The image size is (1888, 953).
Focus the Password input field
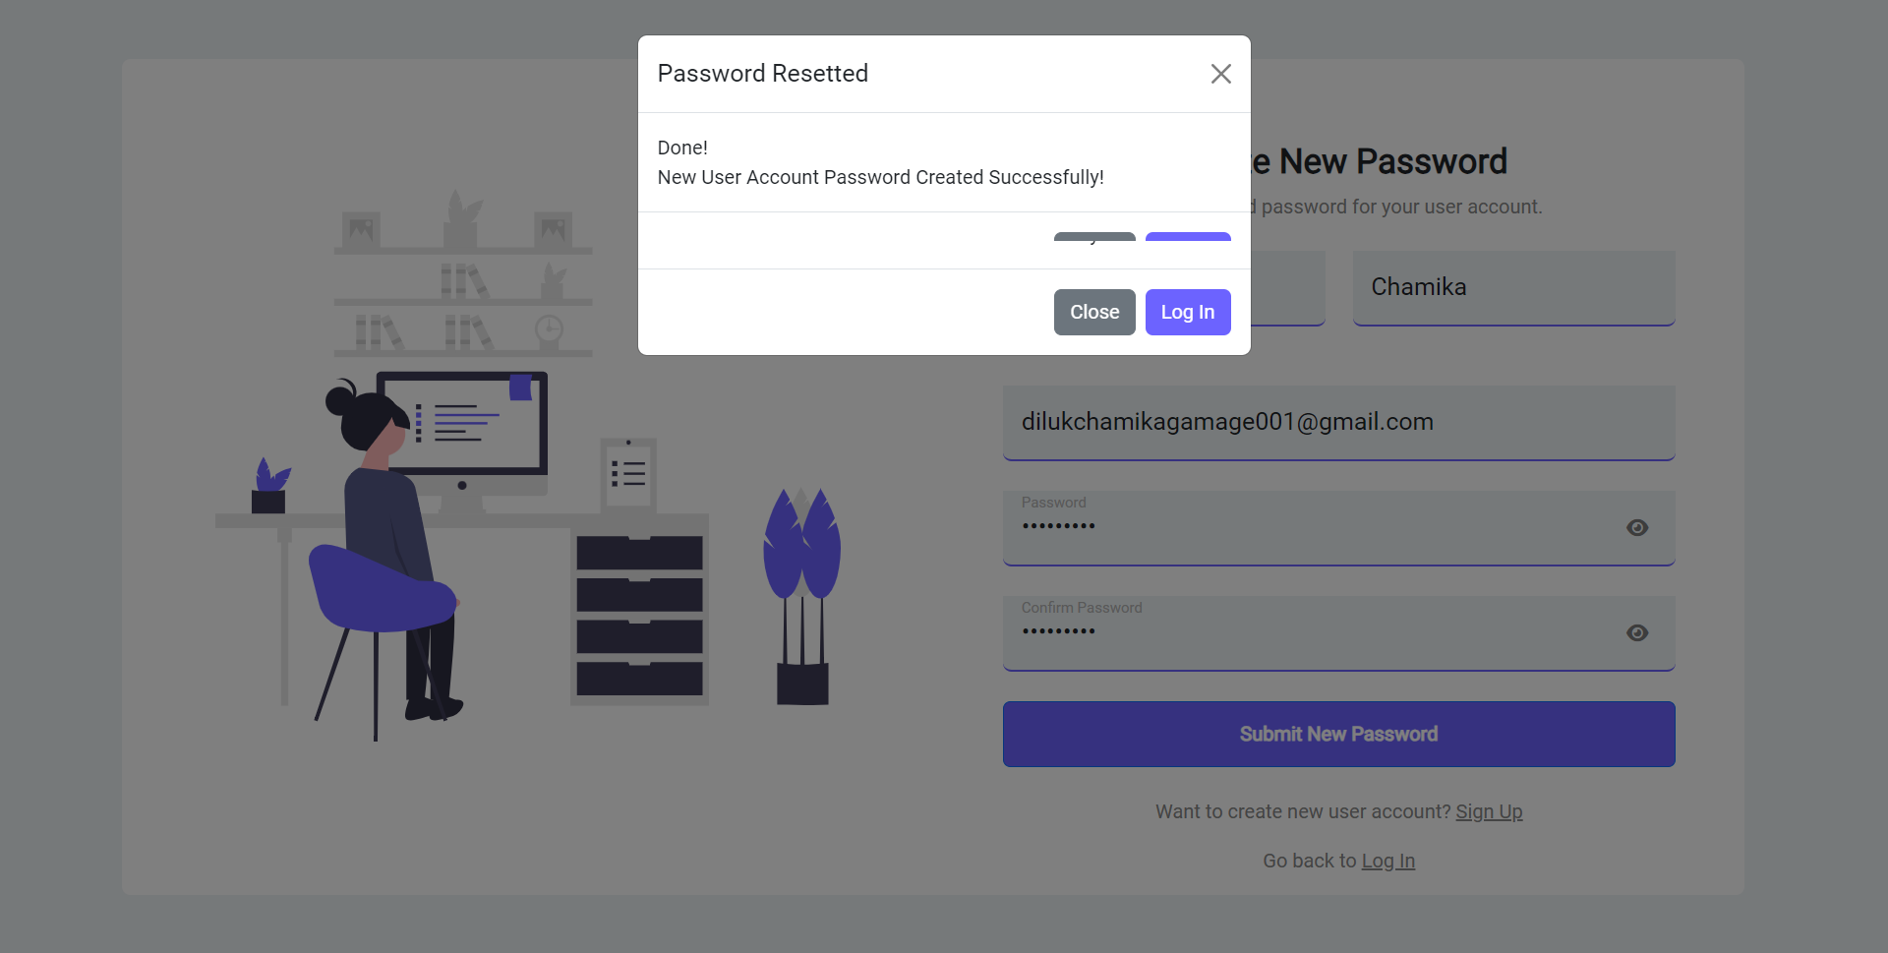[1338, 528]
